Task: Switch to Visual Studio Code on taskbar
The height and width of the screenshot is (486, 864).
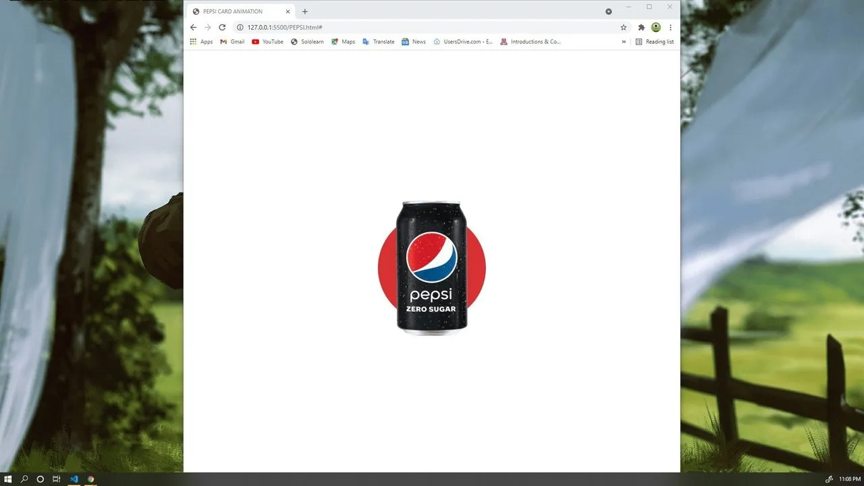Action: [x=74, y=479]
